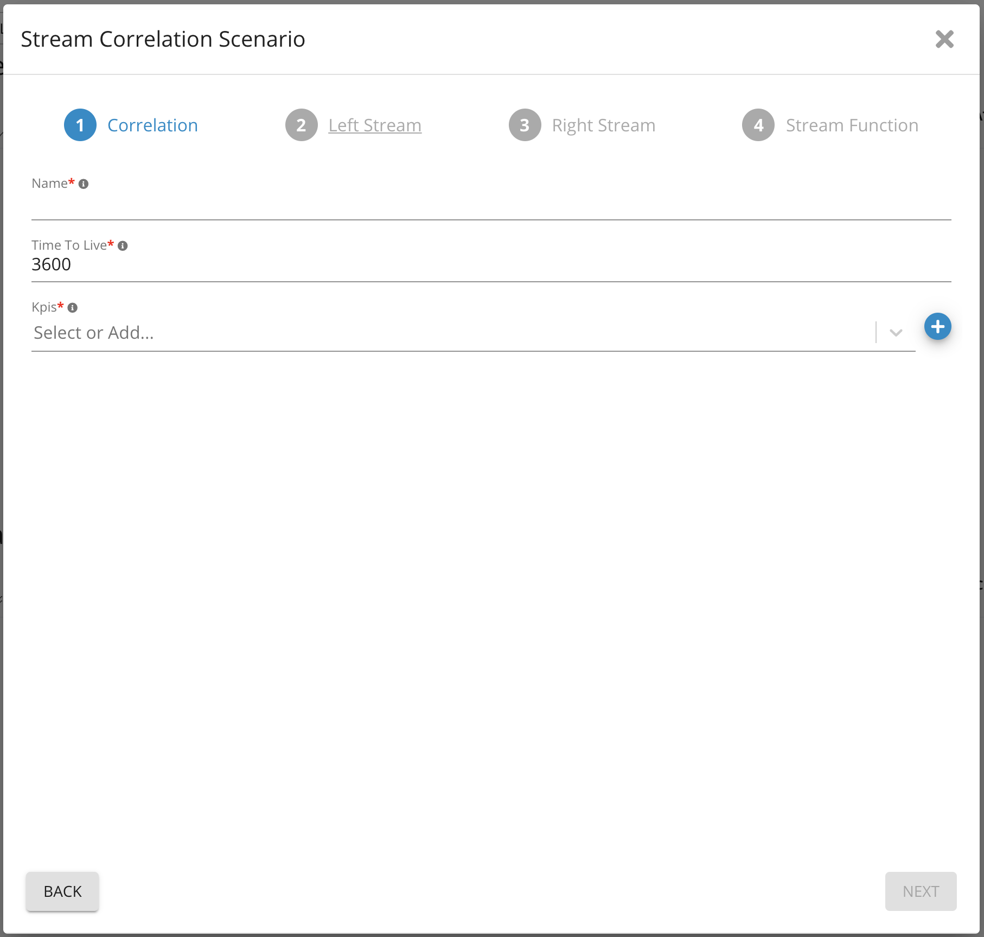Click the info icon beside Name

coord(84,184)
